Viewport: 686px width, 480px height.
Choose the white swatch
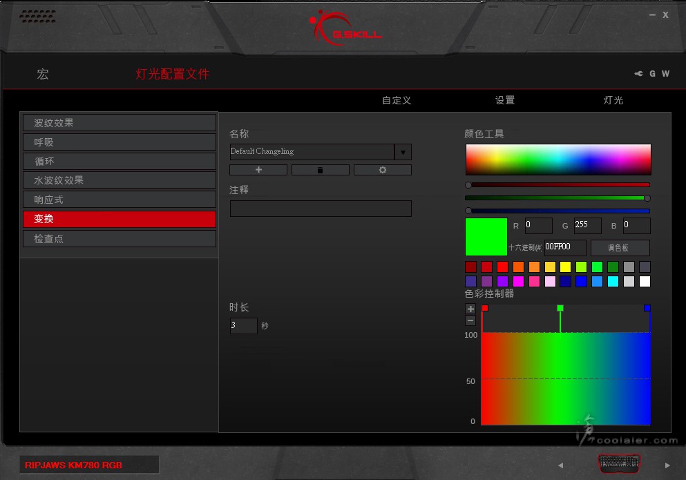click(x=645, y=281)
